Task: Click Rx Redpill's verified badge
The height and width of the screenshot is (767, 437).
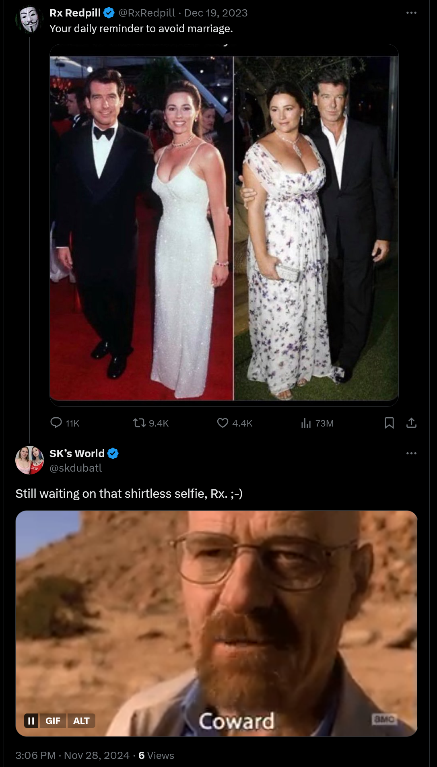Action: tap(109, 13)
